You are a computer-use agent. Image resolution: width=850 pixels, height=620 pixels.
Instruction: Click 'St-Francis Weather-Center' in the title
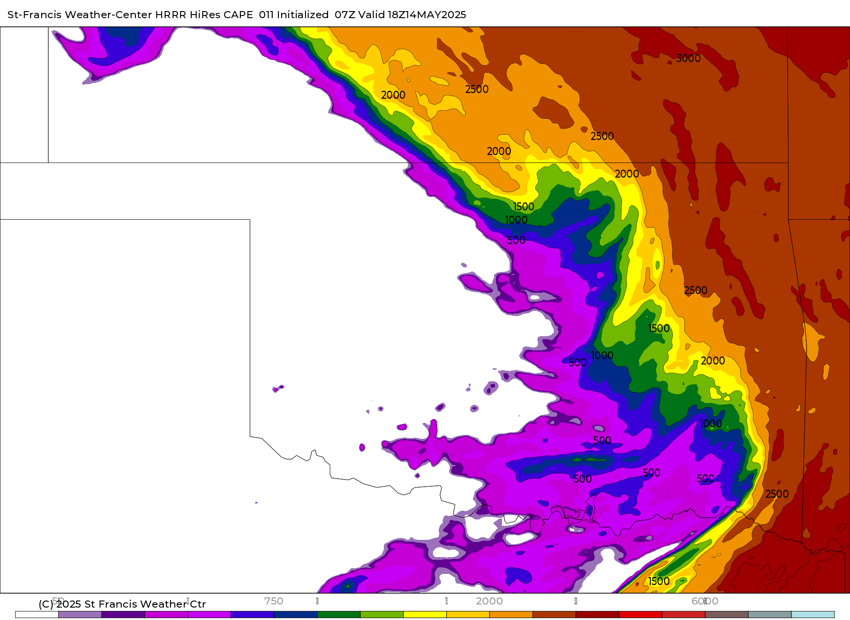point(80,15)
